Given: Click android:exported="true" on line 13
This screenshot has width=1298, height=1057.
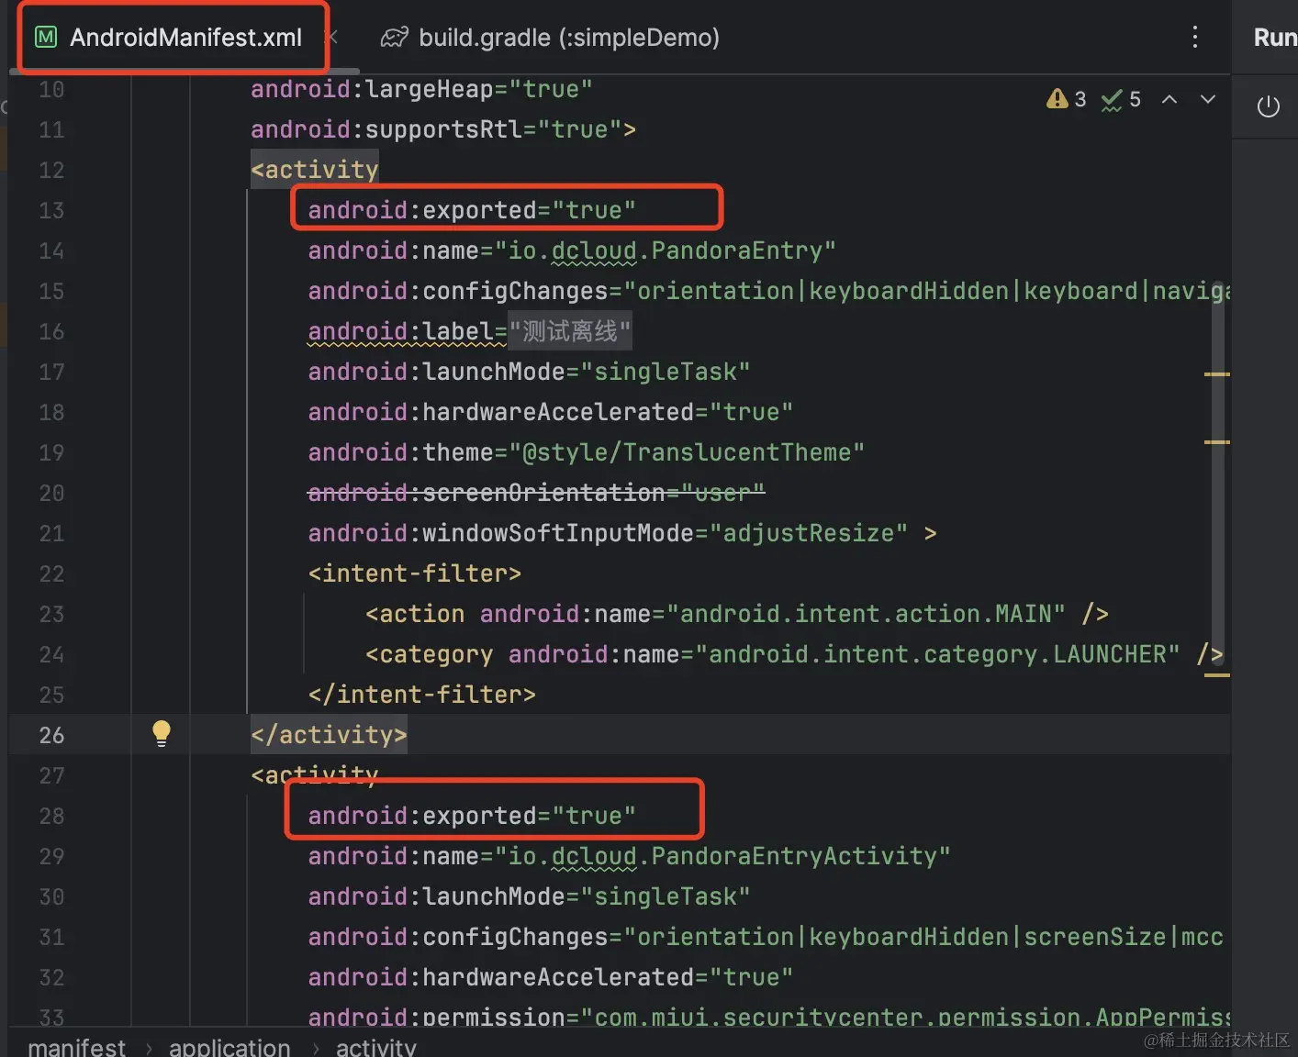Looking at the screenshot, I should (472, 210).
